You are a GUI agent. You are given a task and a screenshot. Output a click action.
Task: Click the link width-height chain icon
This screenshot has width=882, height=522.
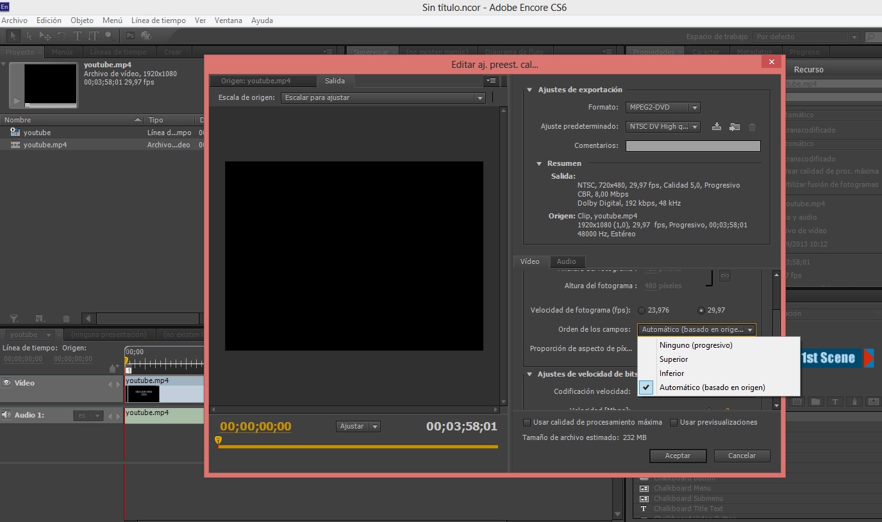[x=725, y=276]
